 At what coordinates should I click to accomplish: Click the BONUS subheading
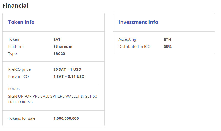click(14, 89)
